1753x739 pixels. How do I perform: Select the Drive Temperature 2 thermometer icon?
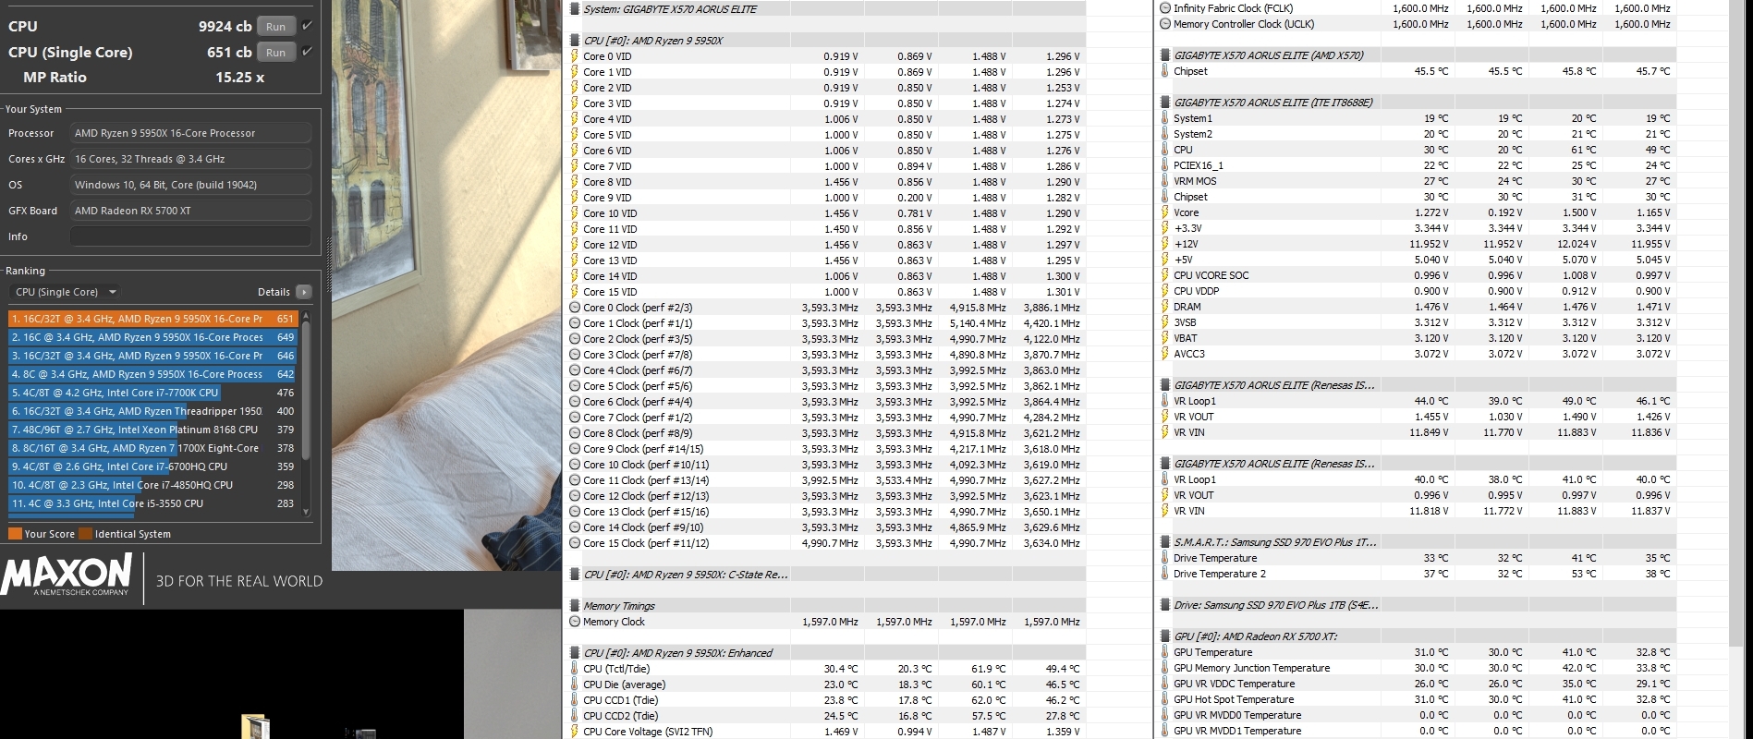tap(1164, 574)
